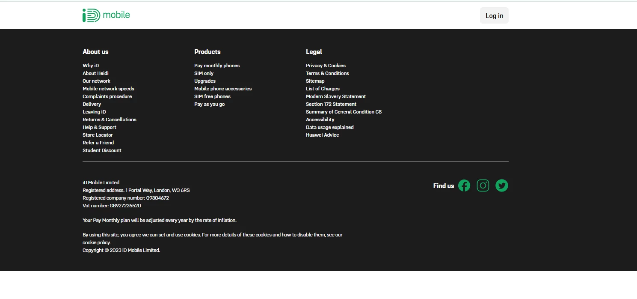This screenshot has height=299, width=637.
Task: Go to Help & Support
Action: click(99, 127)
